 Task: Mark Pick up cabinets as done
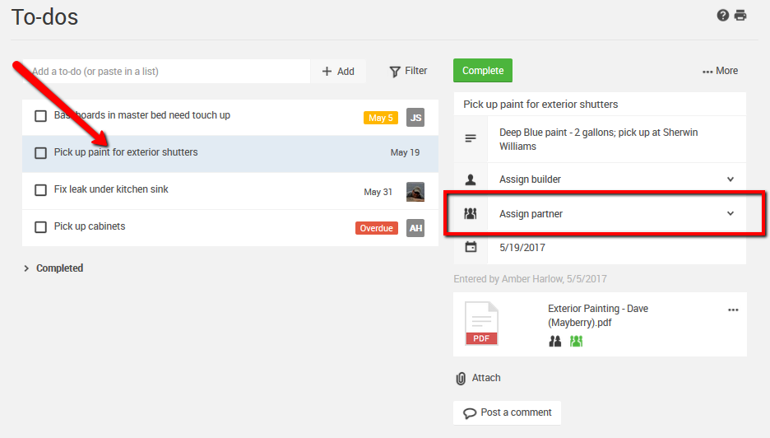[40, 227]
